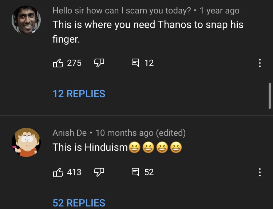The width and height of the screenshot is (273, 209).
Task: View profile picture of smiling man with headset
Action: point(26,20)
